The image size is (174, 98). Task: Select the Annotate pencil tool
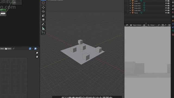[x=43, y=24]
